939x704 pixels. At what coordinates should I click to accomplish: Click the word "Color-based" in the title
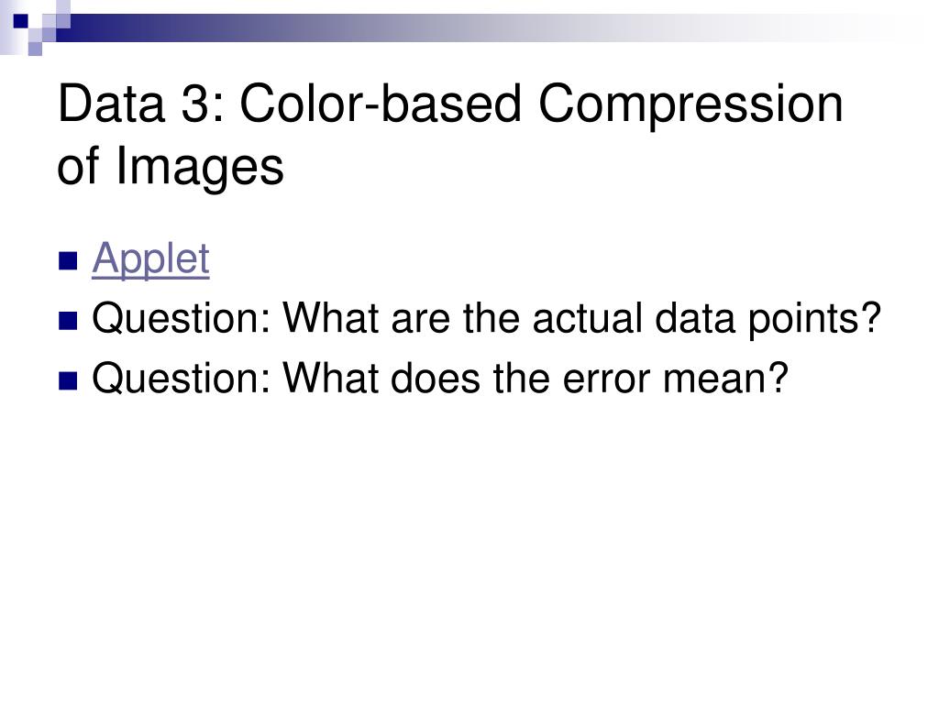tap(381, 104)
